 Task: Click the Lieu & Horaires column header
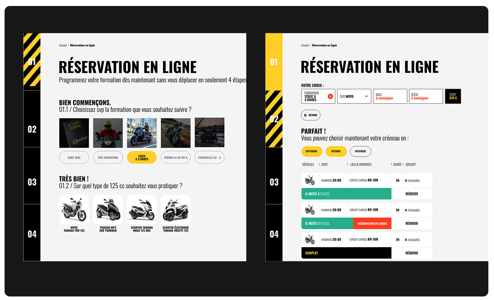click(x=361, y=164)
